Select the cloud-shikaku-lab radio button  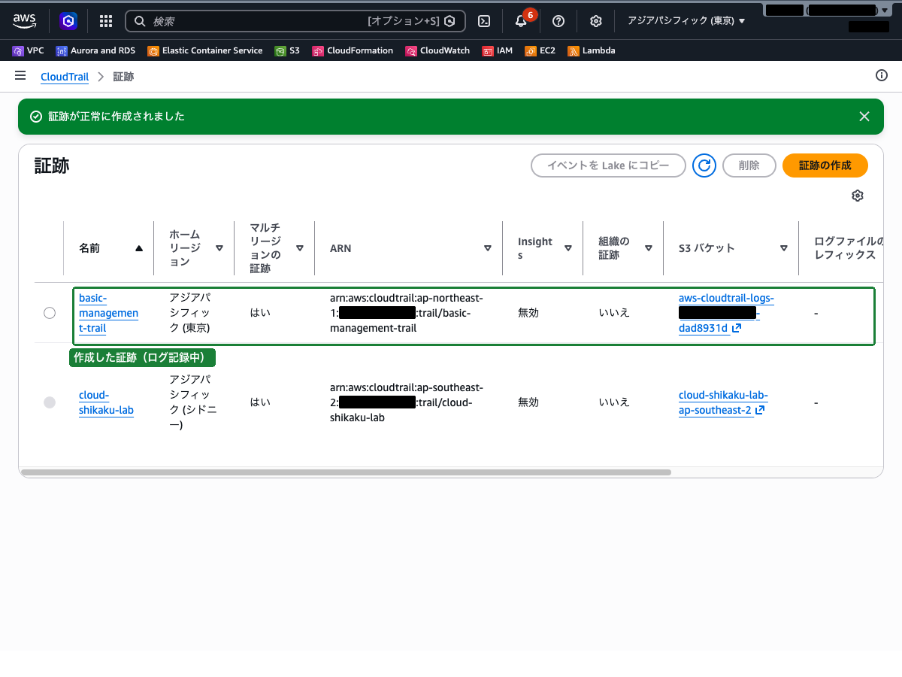[x=50, y=402]
